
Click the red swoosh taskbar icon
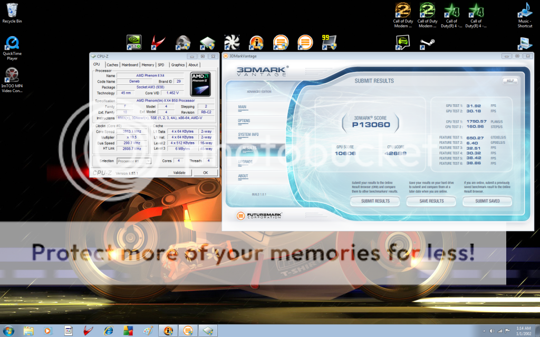88,331
